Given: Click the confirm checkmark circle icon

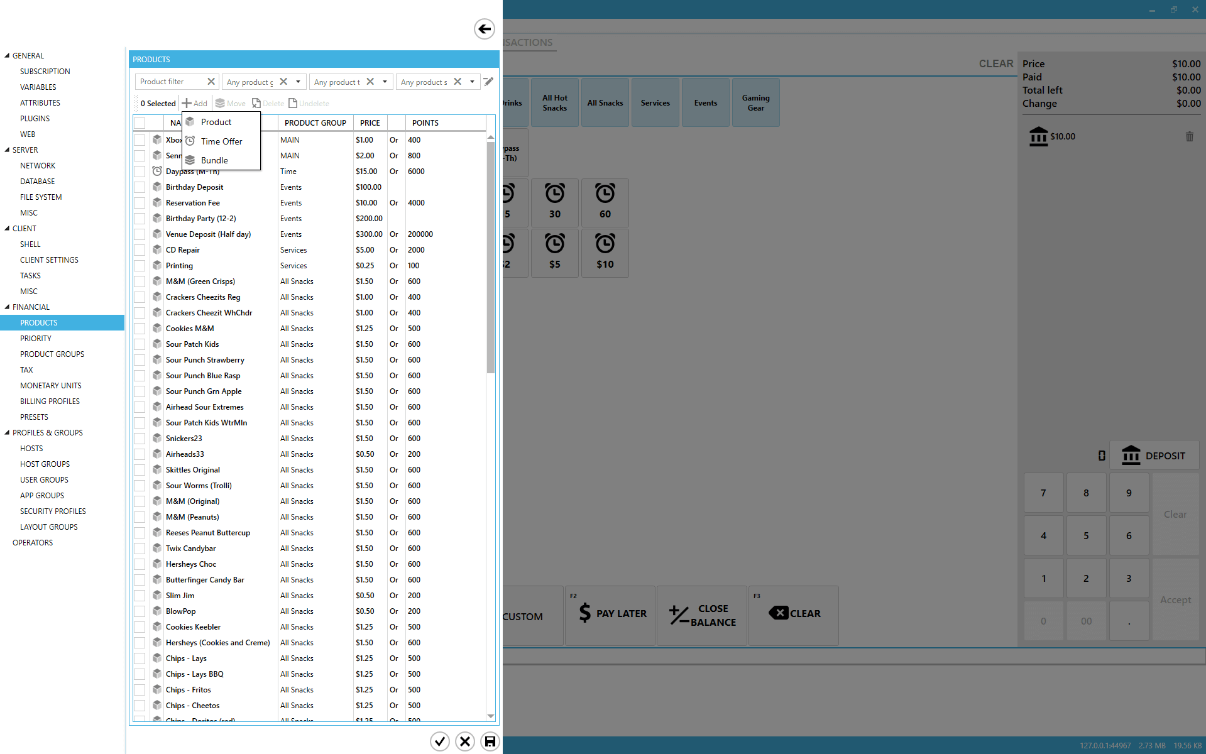Looking at the screenshot, I should pos(440,741).
